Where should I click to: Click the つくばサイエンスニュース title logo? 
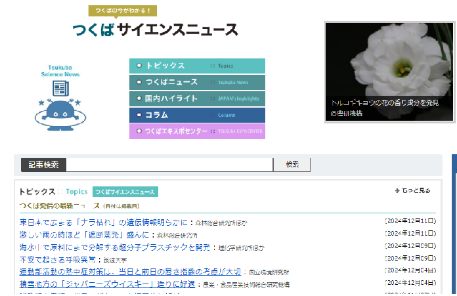[156, 30]
